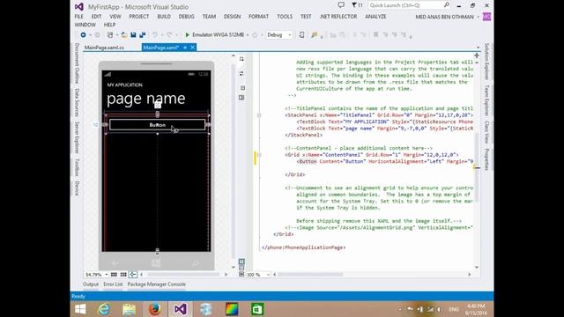
Task: Click the Visual Studio taskbar icon
Action: click(x=180, y=309)
